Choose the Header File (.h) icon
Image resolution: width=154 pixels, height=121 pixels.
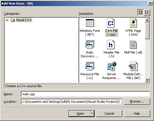(111, 45)
